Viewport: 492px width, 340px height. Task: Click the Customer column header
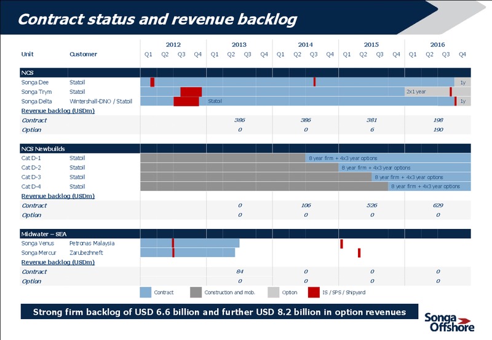click(84, 54)
